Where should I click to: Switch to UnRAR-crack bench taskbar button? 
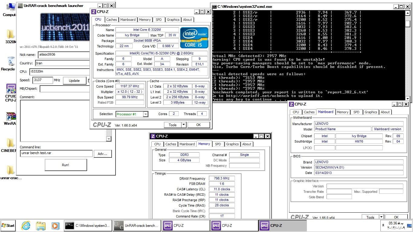(x=137, y=225)
